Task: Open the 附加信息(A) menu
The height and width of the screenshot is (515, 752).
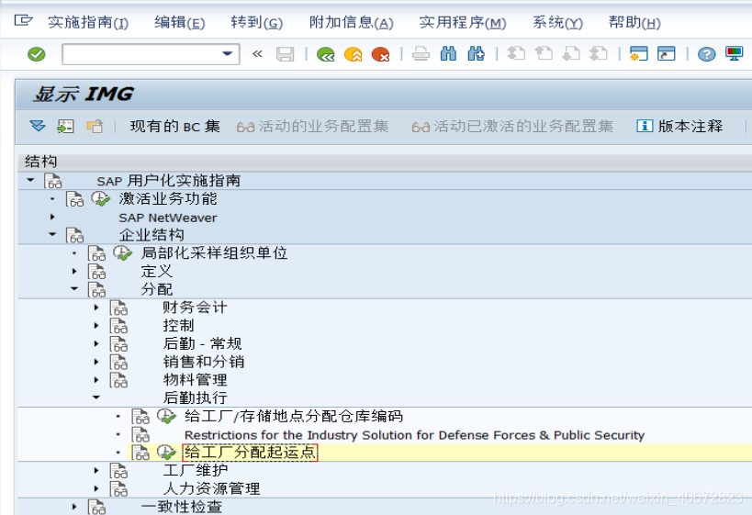Action: 351,23
